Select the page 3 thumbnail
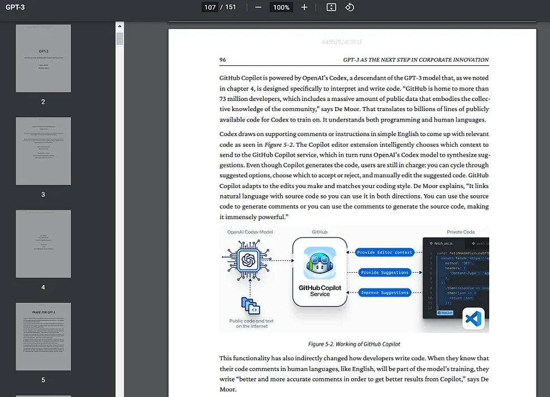The height and width of the screenshot is (397, 550). pyautogui.click(x=43, y=151)
